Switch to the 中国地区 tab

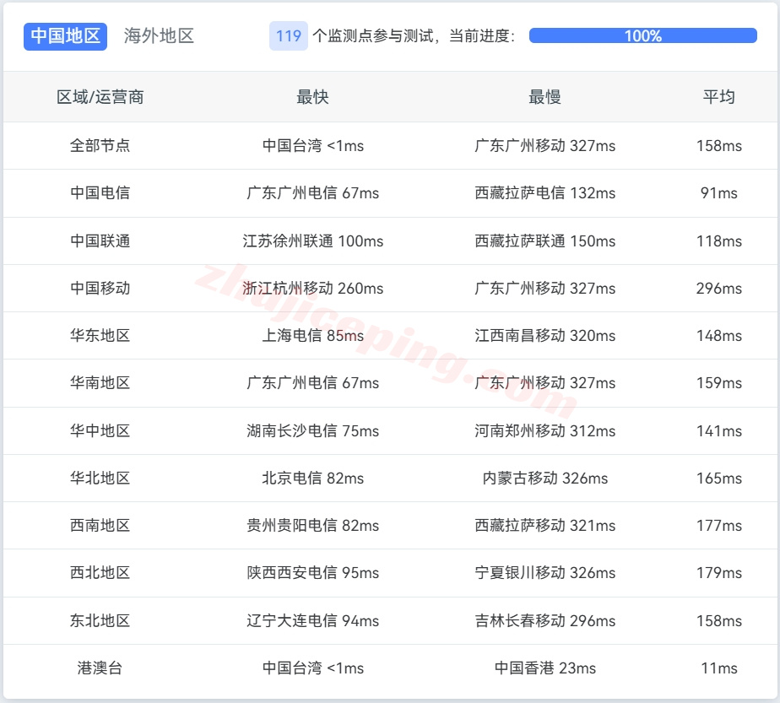(65, 36)
